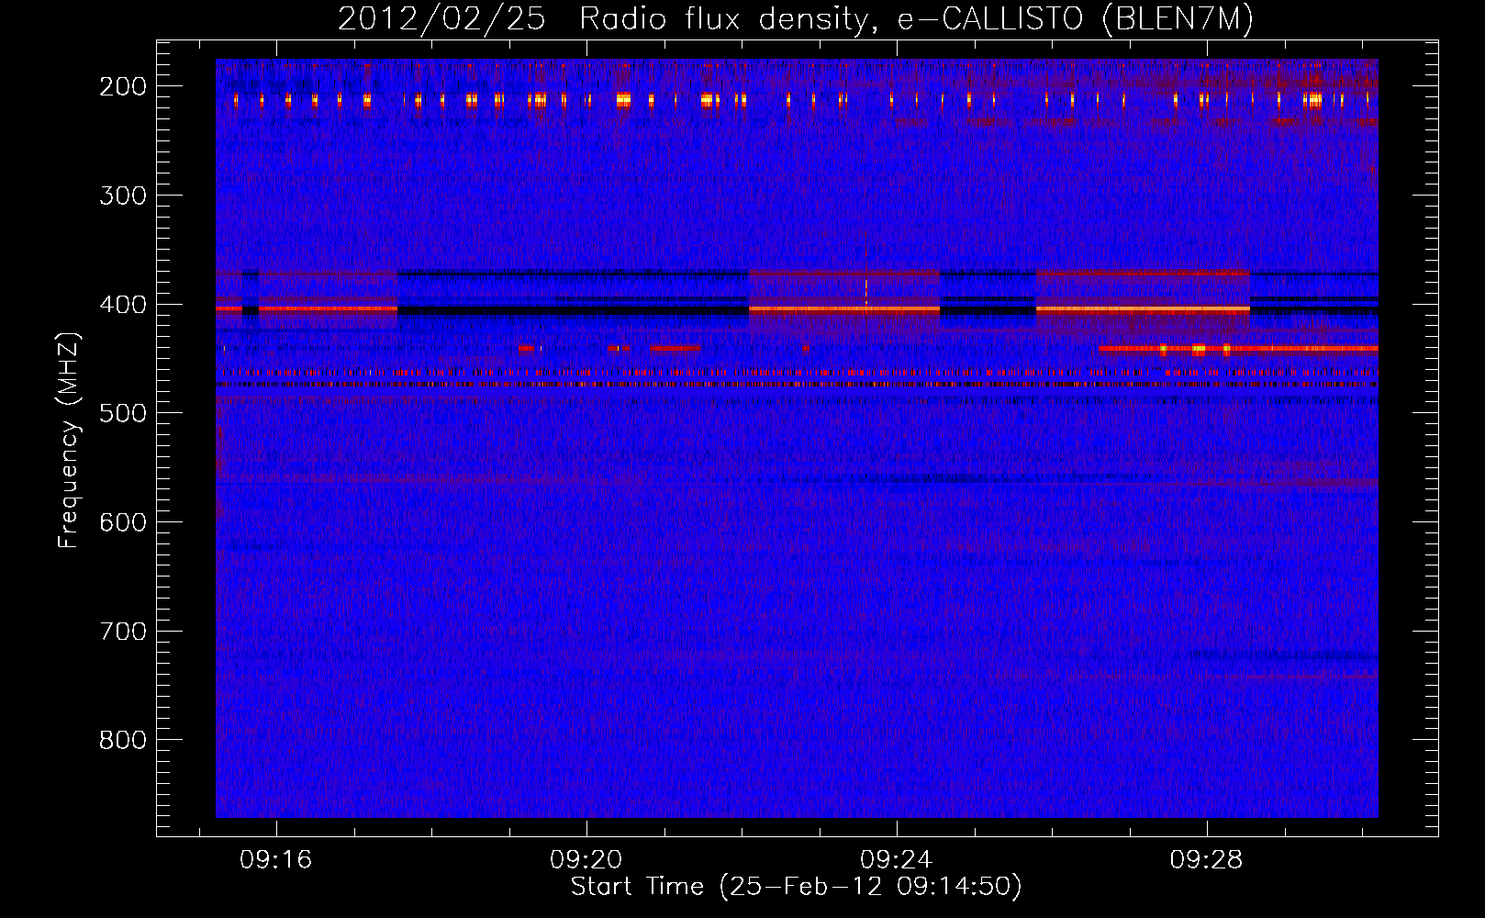Click the plot title "Radio flux density, e-CALLISTO (BLEN7M)"
This screenshot has width=1485, height=918.
tap(916, 19)
